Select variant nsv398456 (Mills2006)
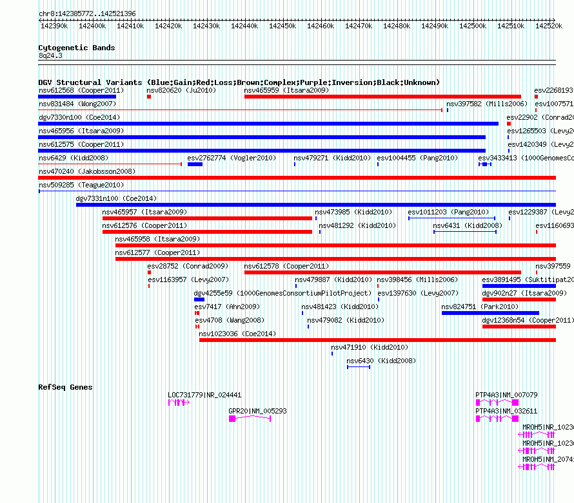The image size is (574, 503). (417, 280)
